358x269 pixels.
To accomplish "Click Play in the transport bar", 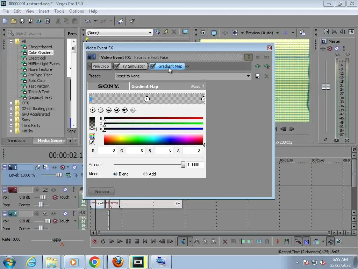I will [x=120, y=241].
